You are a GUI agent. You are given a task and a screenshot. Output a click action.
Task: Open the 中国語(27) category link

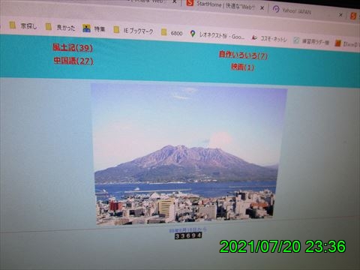tap(73, 61)
